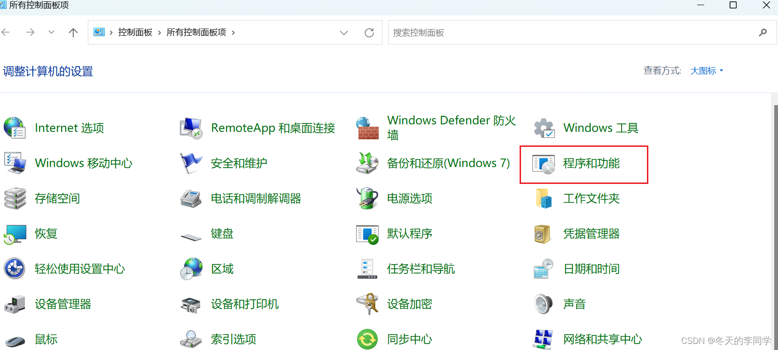778x350 pixels.
Task: Open the 备份和还原 drive icon
Action: [x=367, y=163]
